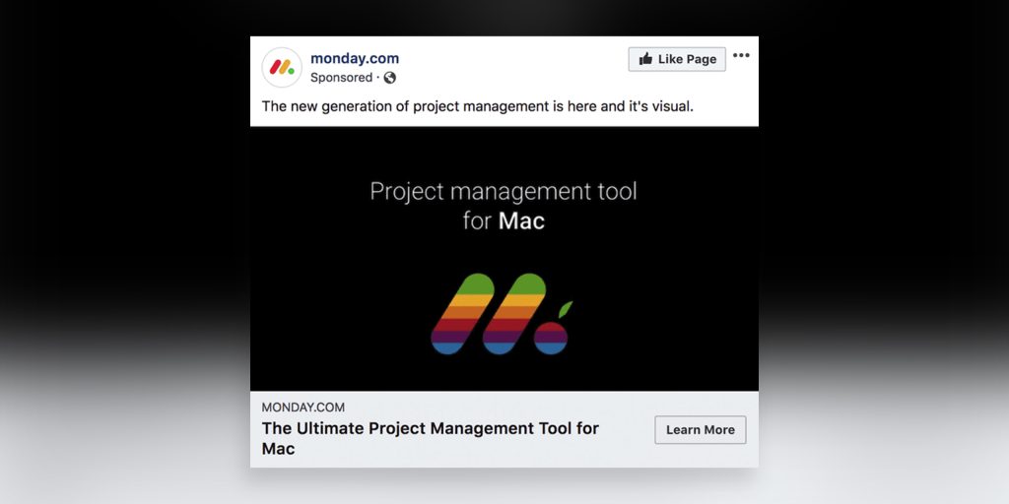Click the Like Page button
The height and width of the screenshot is (504, 1009).
point(677,59)
